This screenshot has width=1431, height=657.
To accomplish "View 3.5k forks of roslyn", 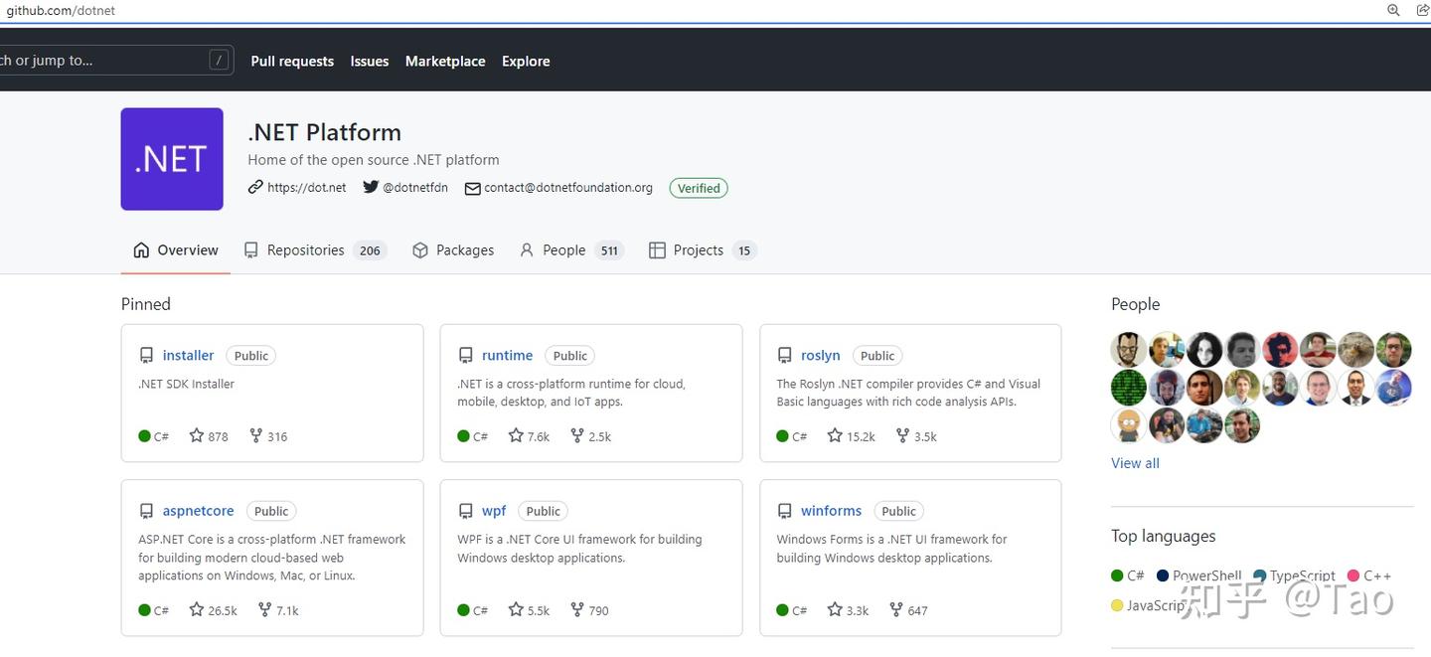I will coord(916,436).
